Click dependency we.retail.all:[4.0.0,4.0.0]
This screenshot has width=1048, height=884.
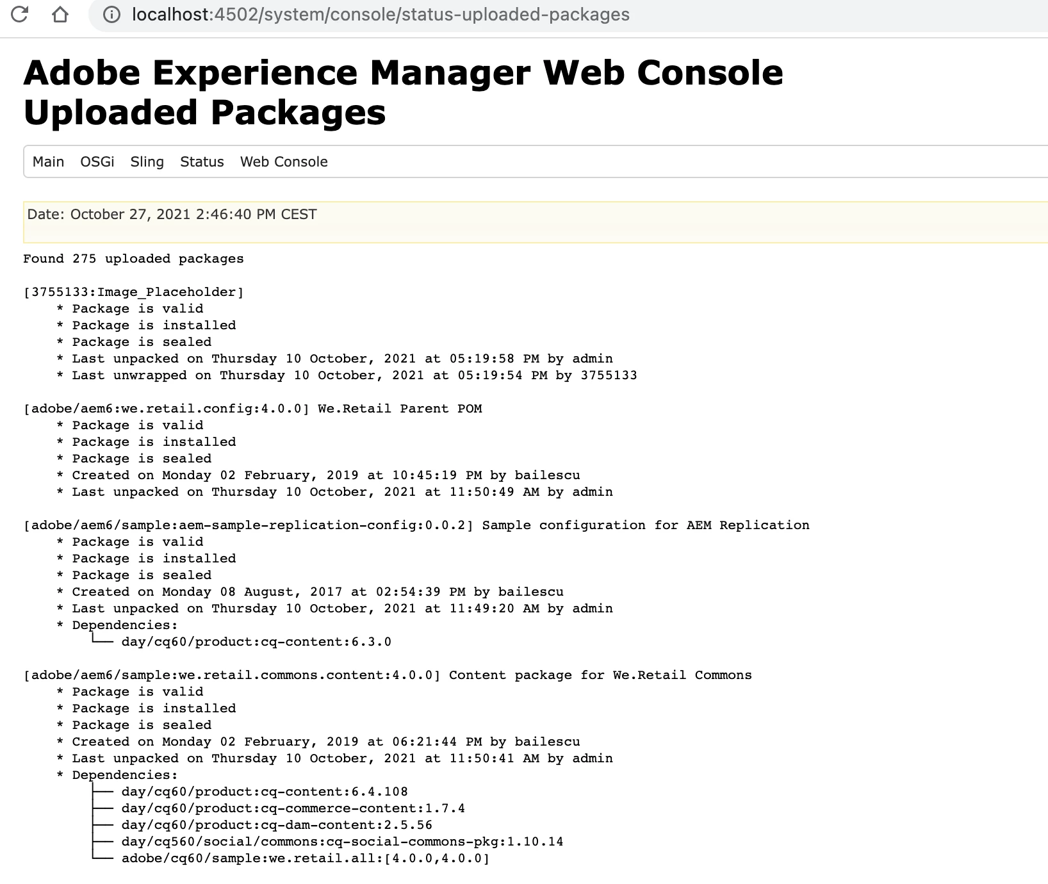(x=306, y=858)
